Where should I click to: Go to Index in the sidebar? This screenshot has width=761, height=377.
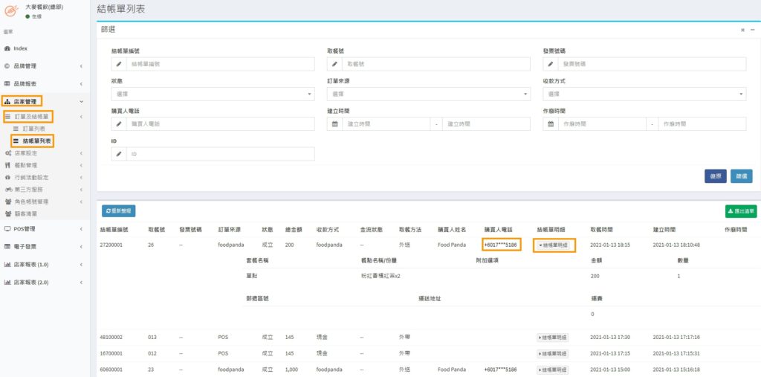[20, 48]
